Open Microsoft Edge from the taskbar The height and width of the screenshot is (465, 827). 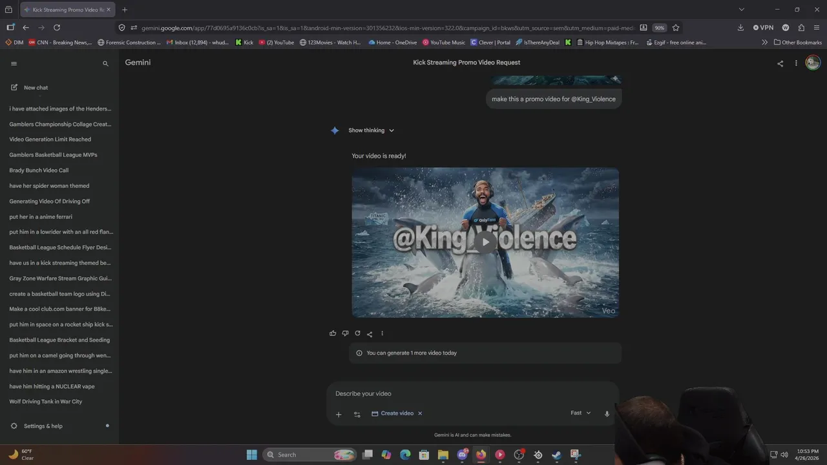pyautogui.click(x=405, y=455)
